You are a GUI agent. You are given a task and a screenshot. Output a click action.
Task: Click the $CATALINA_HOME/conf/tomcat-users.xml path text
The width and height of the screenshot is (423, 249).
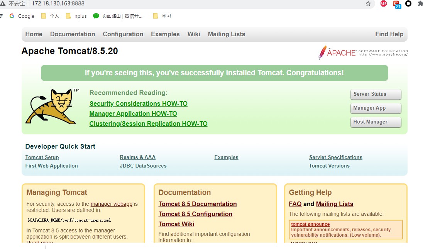(69, 220)
